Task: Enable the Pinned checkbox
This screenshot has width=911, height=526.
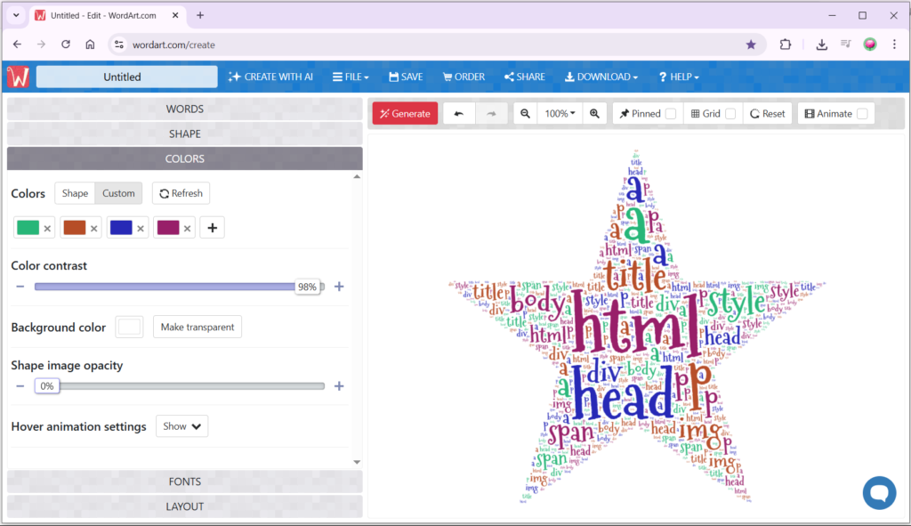Action: coord(670,114)
